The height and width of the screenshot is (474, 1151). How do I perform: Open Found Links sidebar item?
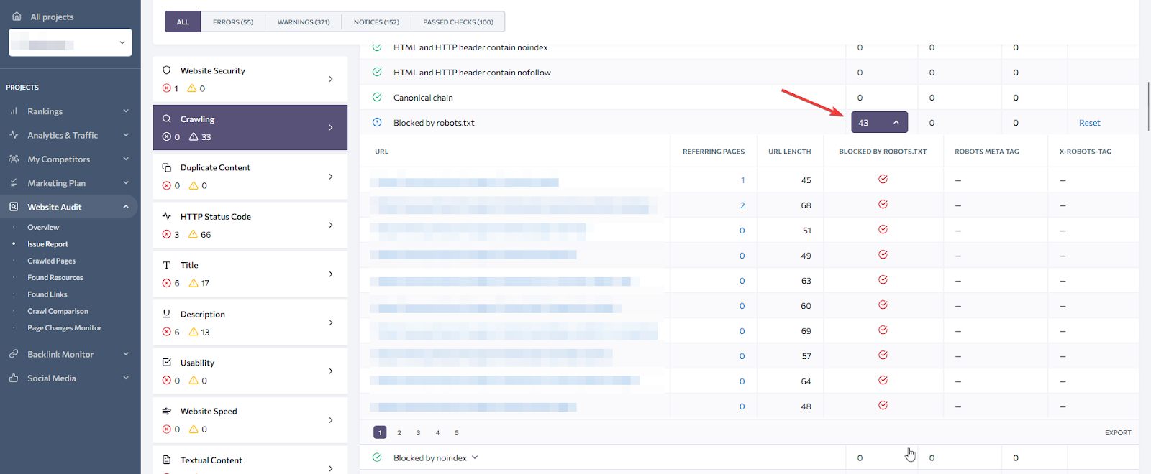[x=47, y=294]
